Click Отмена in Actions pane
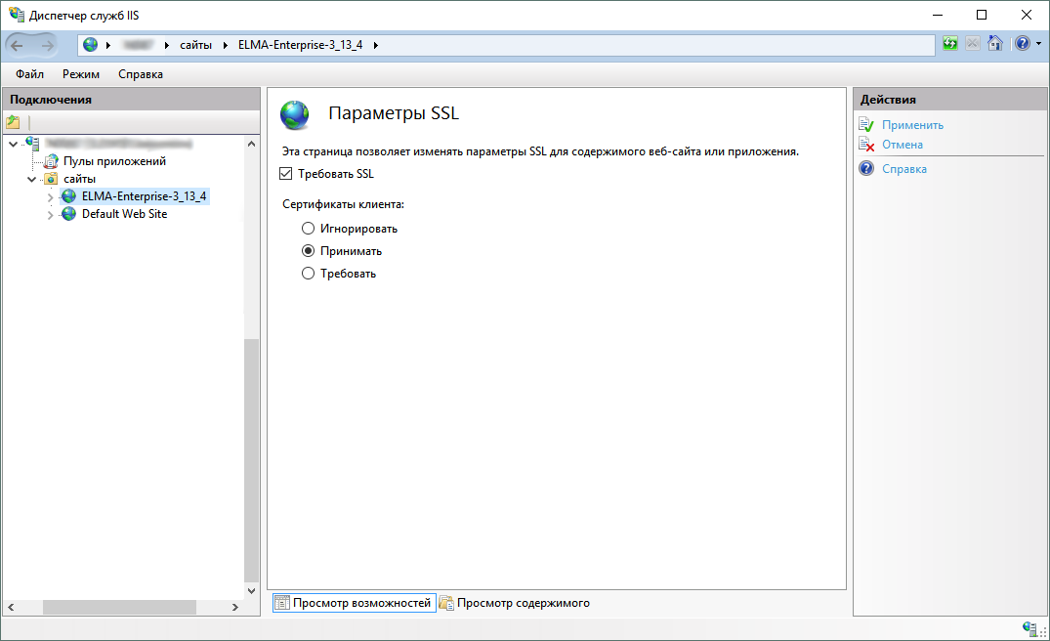Viewport: 1050px width, 641px height. pos(902,145)
